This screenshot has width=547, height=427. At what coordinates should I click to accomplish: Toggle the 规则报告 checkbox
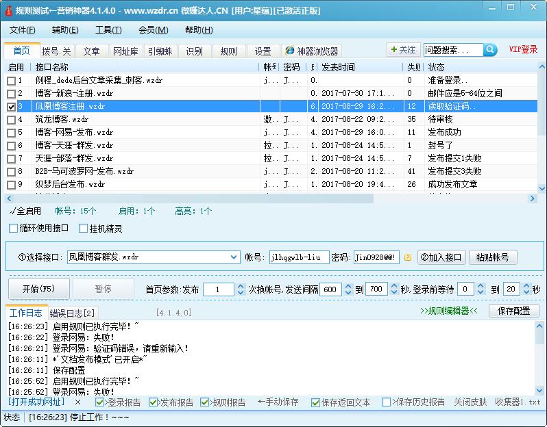[x=204, y=402]
